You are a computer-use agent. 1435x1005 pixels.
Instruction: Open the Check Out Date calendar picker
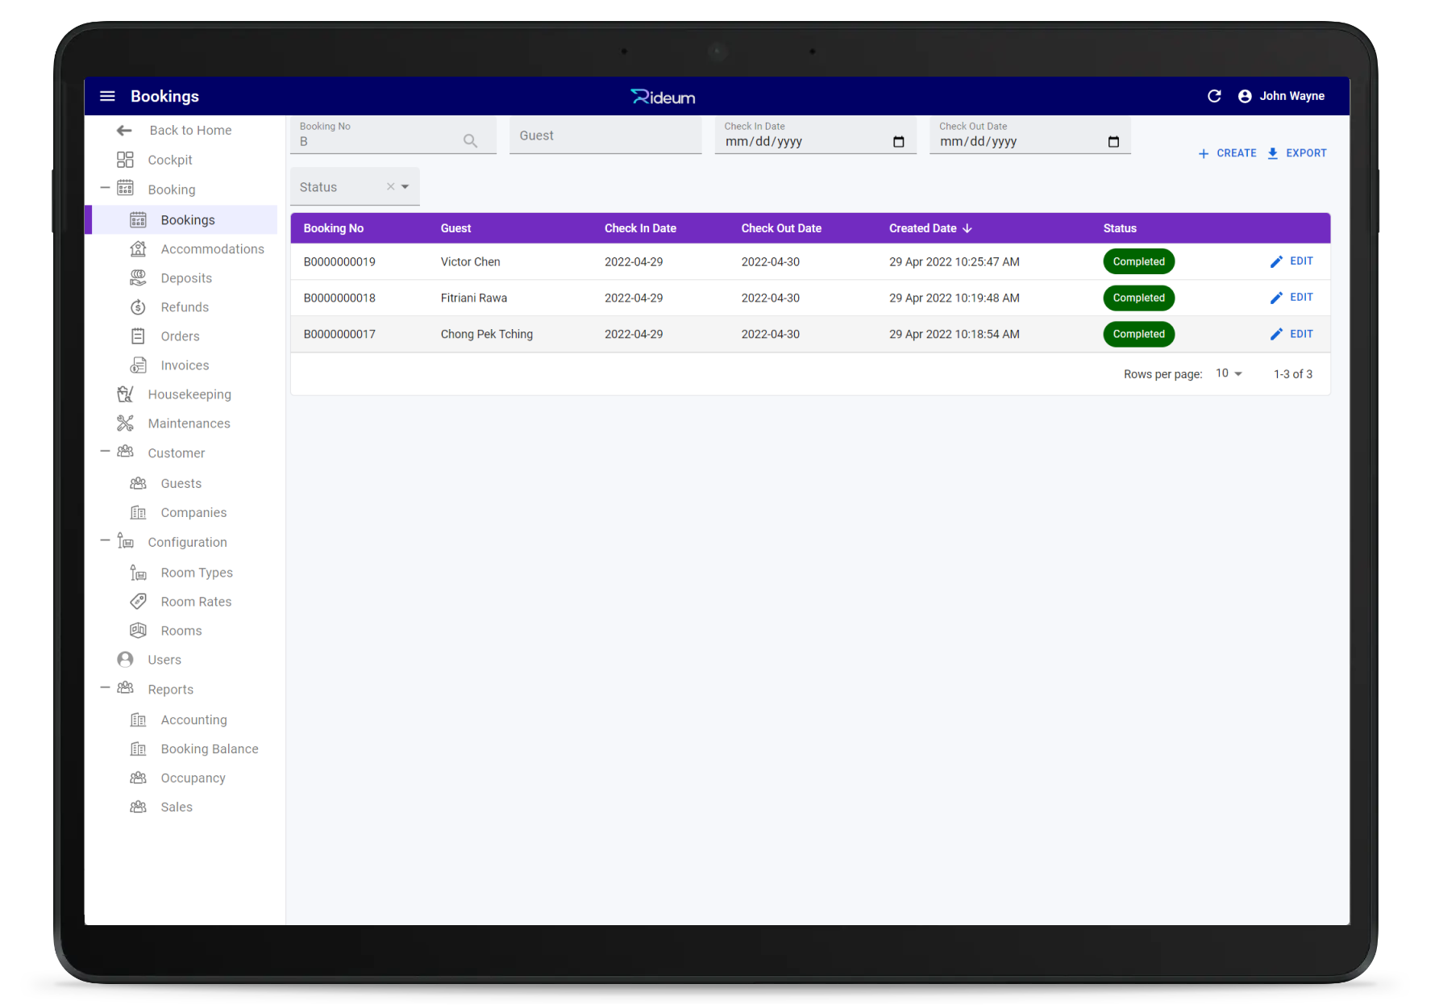1113,142
